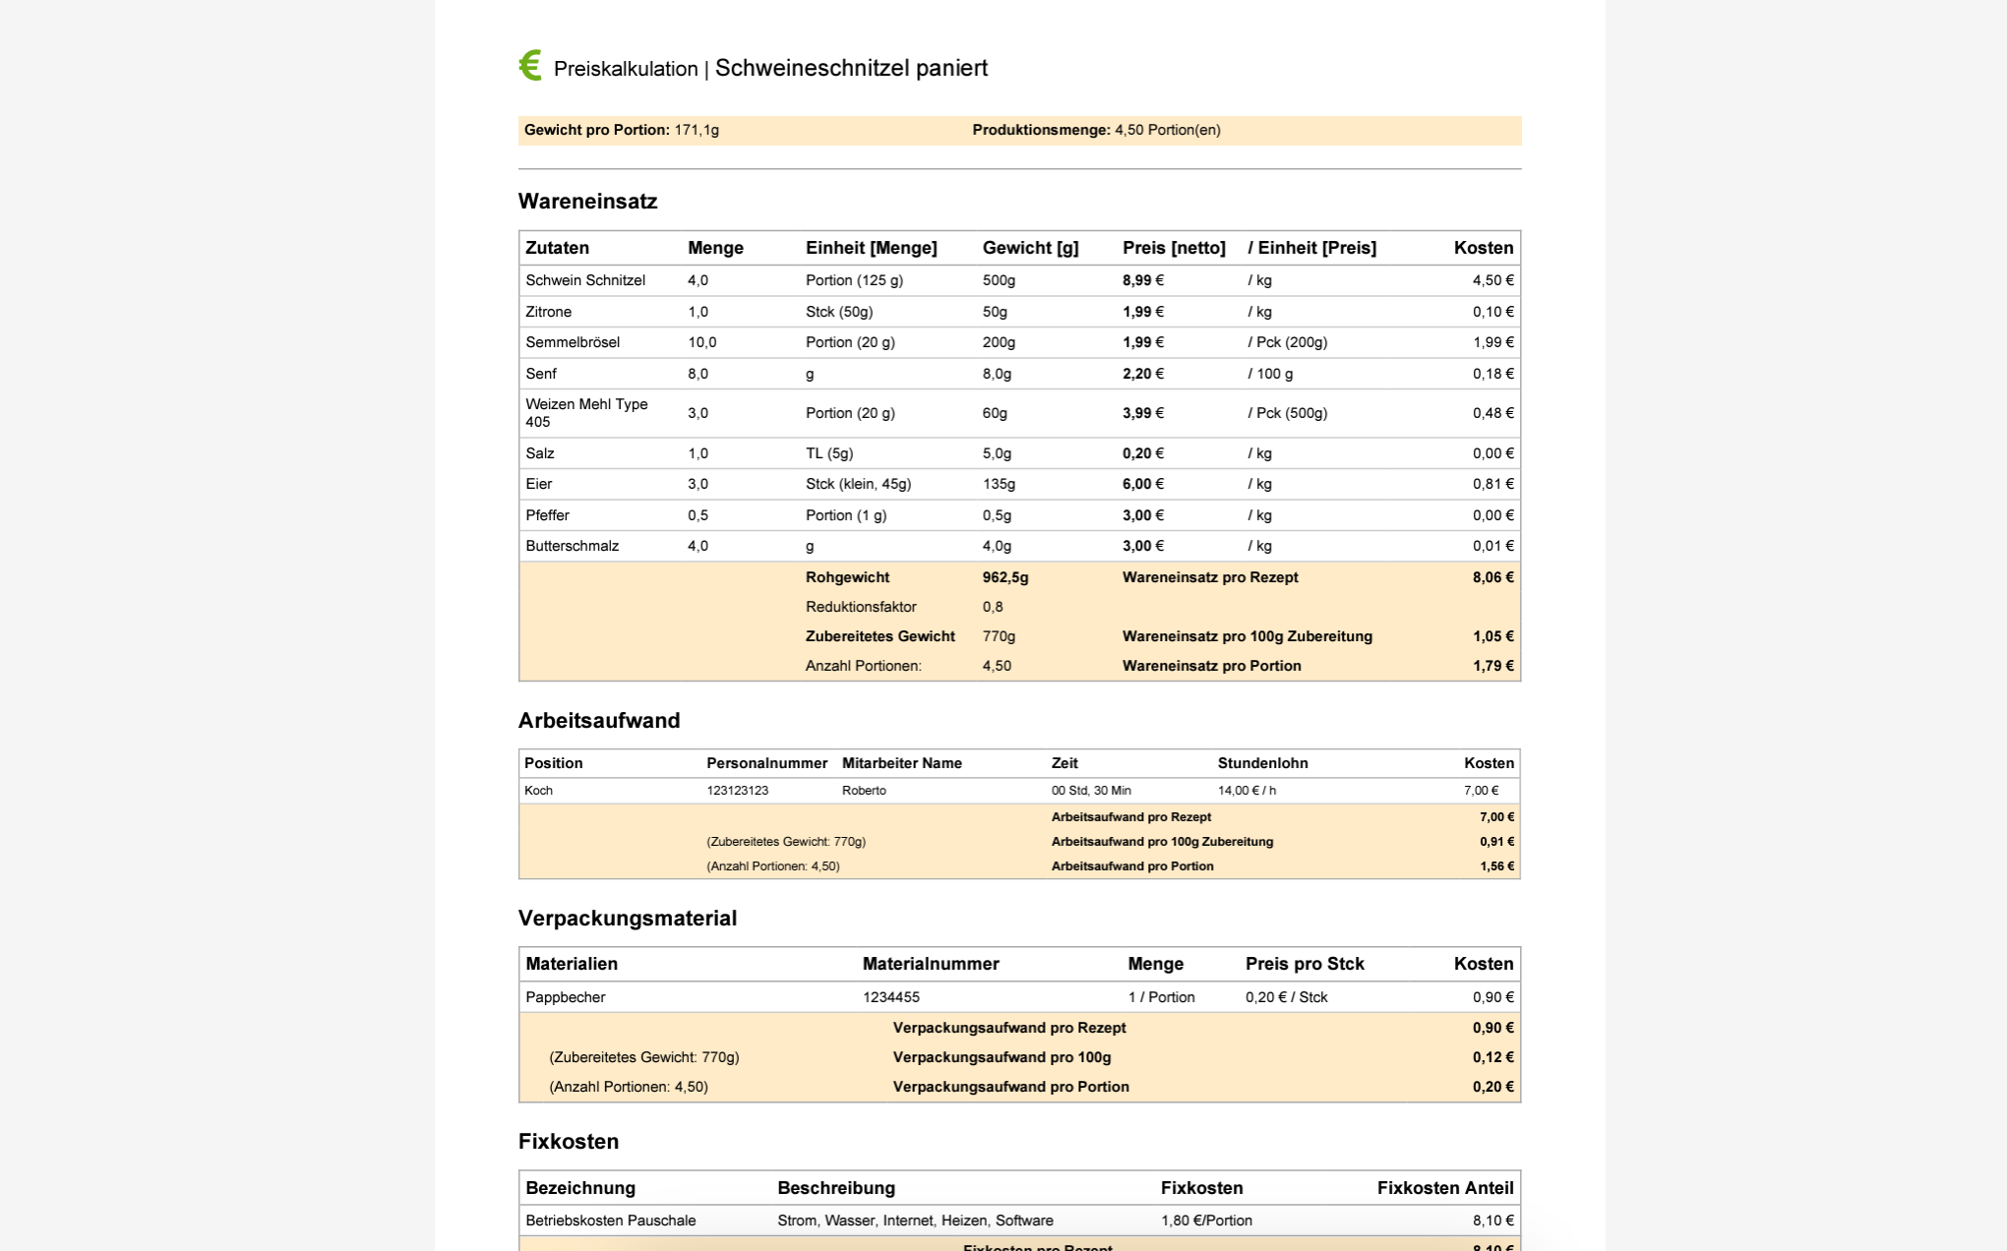Click the 'Fixkosten' section heading
This screenshot has height=1251, width=2007.
569,1142
